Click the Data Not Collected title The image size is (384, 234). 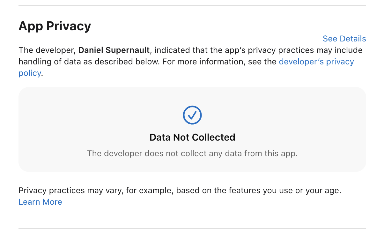pos(192,137)
